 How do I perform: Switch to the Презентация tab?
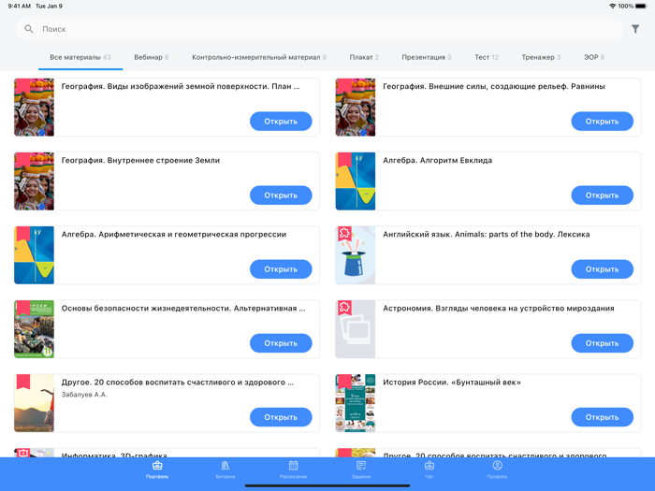pos(426,57)
